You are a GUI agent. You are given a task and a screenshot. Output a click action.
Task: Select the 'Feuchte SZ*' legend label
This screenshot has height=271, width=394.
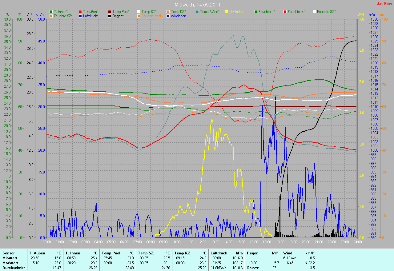pos(326,12)
